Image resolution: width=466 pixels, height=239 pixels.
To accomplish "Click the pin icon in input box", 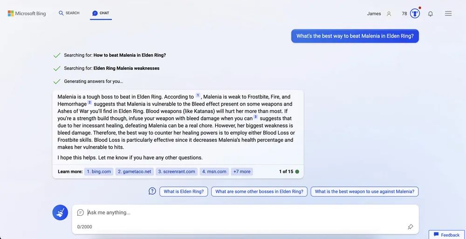I will 410,227.
